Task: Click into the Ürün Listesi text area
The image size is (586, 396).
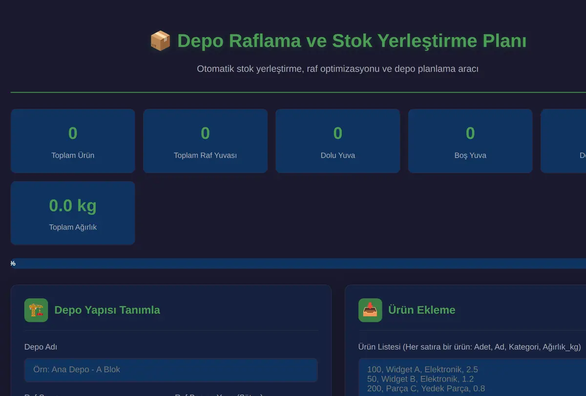Action: (x=472, y=377)
